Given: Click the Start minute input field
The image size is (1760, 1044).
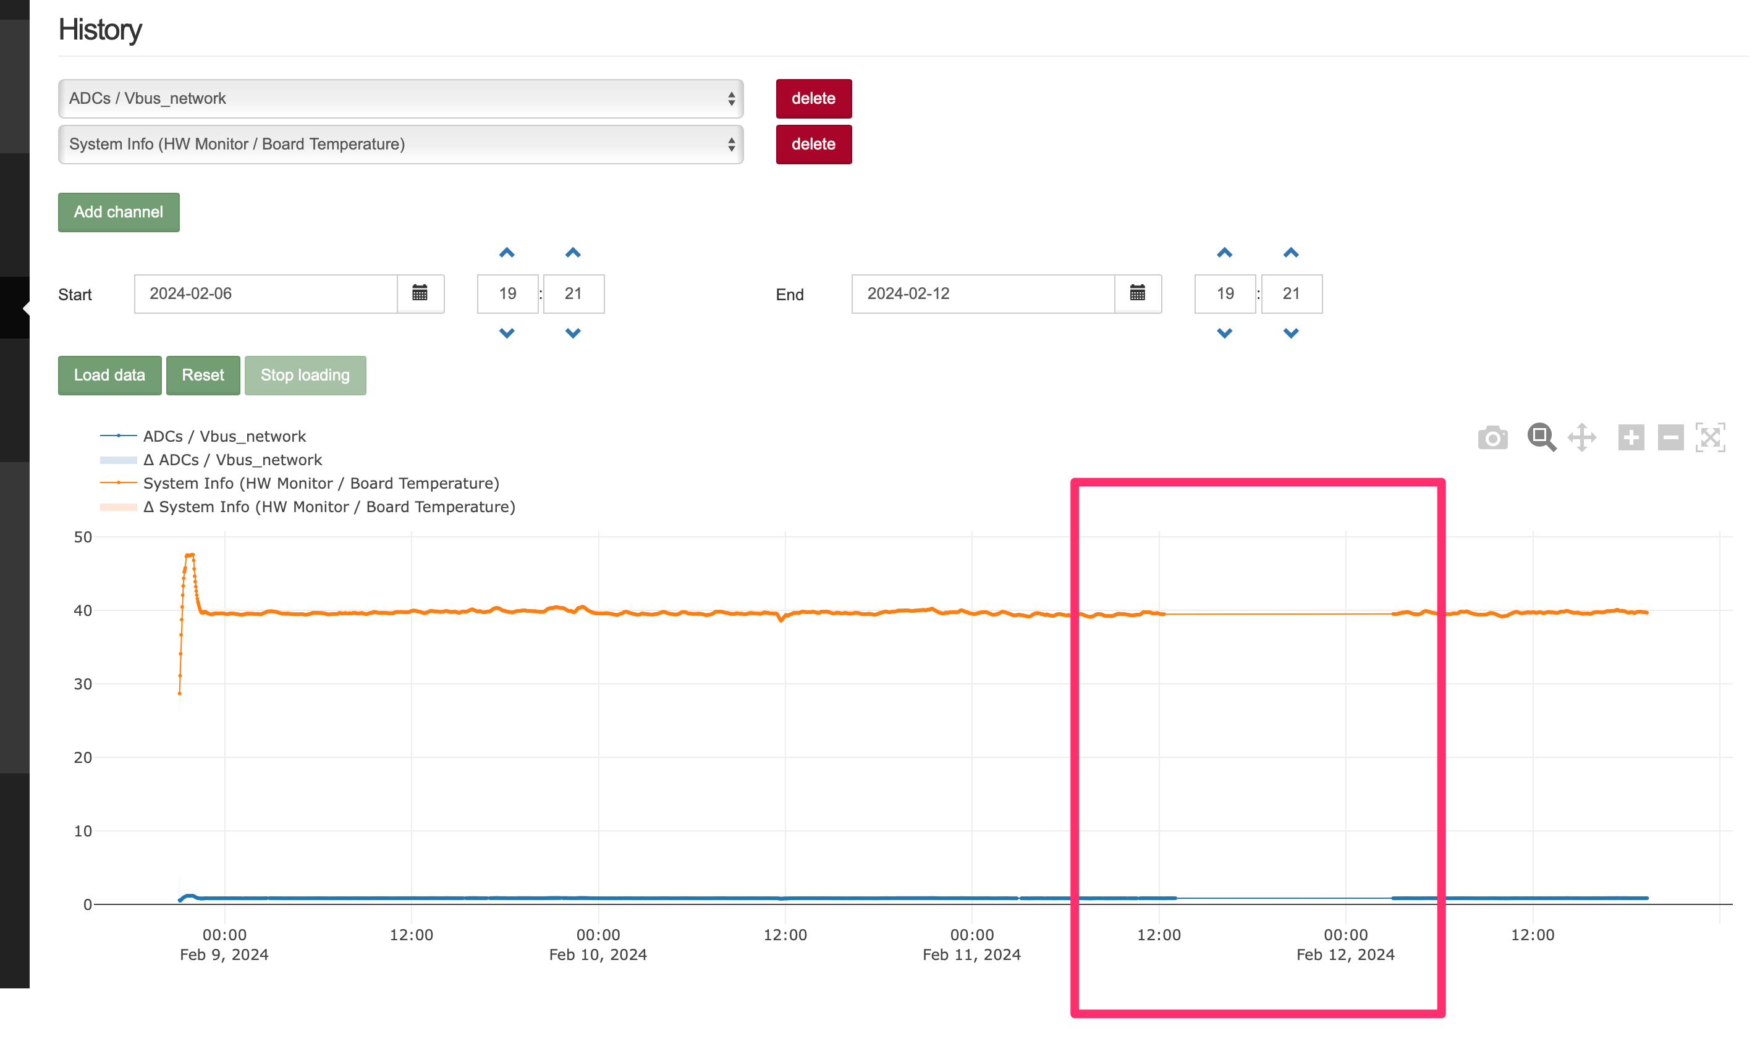Looking at the screenshot, I should tap(573, 293).
